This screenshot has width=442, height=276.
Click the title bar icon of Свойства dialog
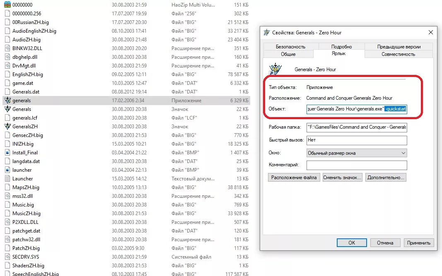[266, 32]
